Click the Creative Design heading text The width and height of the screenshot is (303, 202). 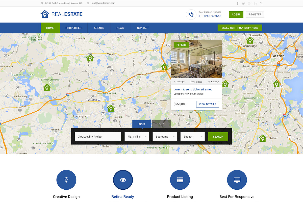(66, 197)
